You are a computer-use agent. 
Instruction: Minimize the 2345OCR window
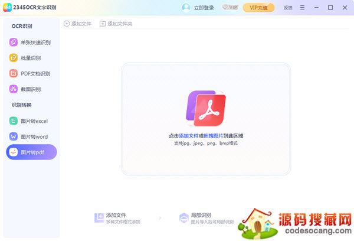[316, 8]
